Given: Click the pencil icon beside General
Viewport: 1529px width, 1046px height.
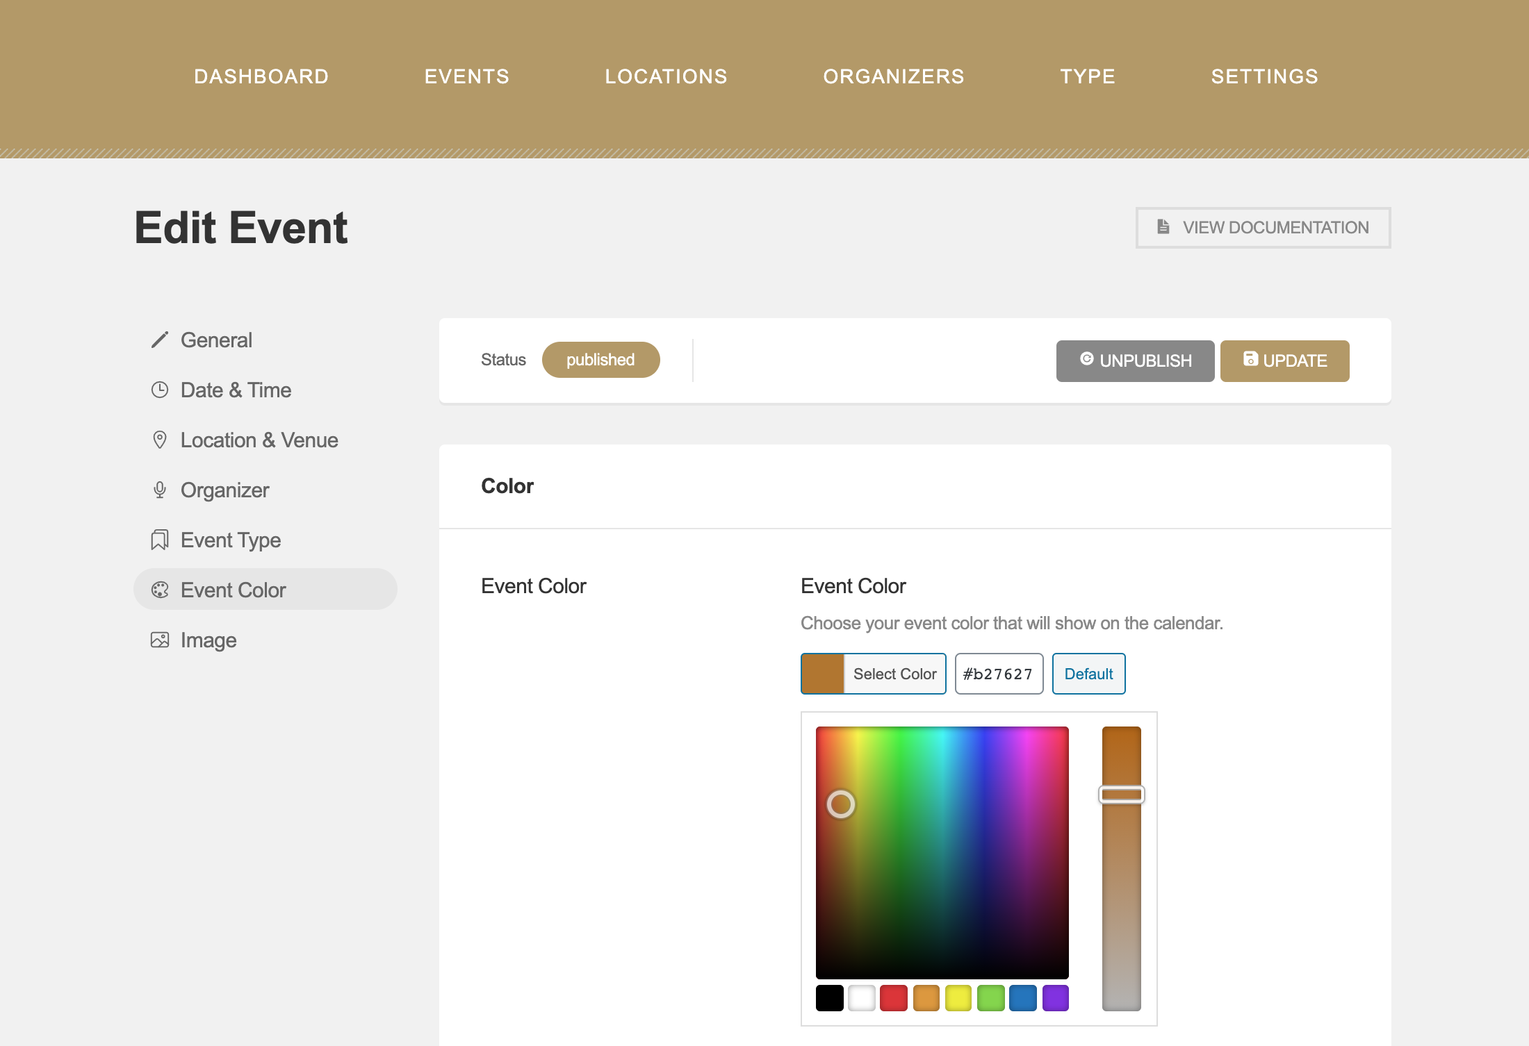Looking at the screenshot, I should coord(160,340).
